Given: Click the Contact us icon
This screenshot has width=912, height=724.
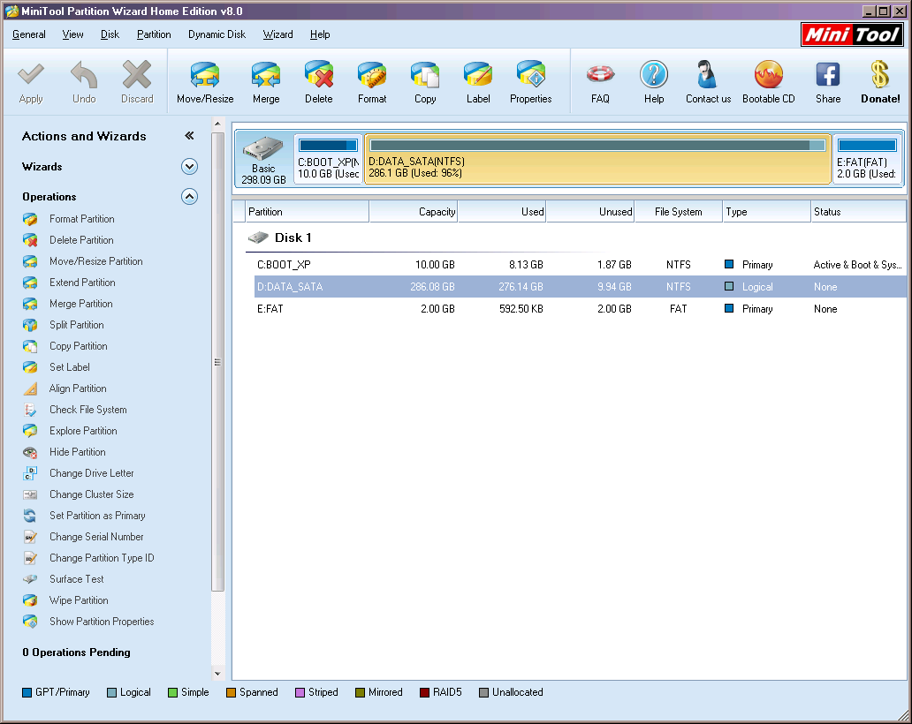Looking at the screenshot, I should coord(708,75).
